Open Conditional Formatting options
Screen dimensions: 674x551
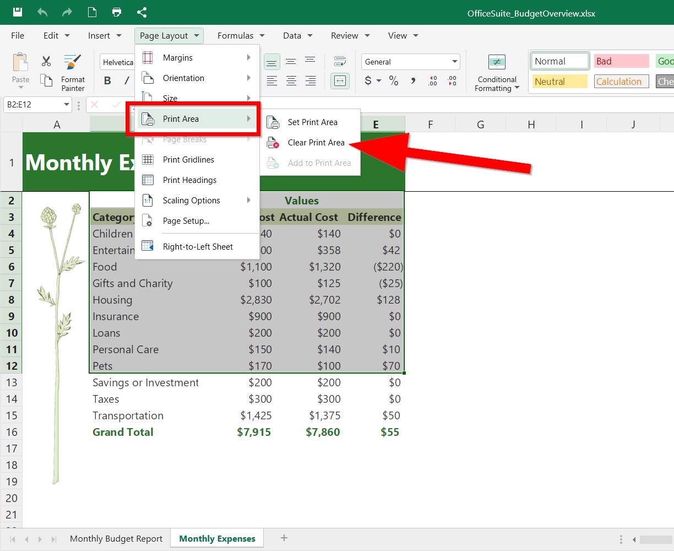click(497, 73)
